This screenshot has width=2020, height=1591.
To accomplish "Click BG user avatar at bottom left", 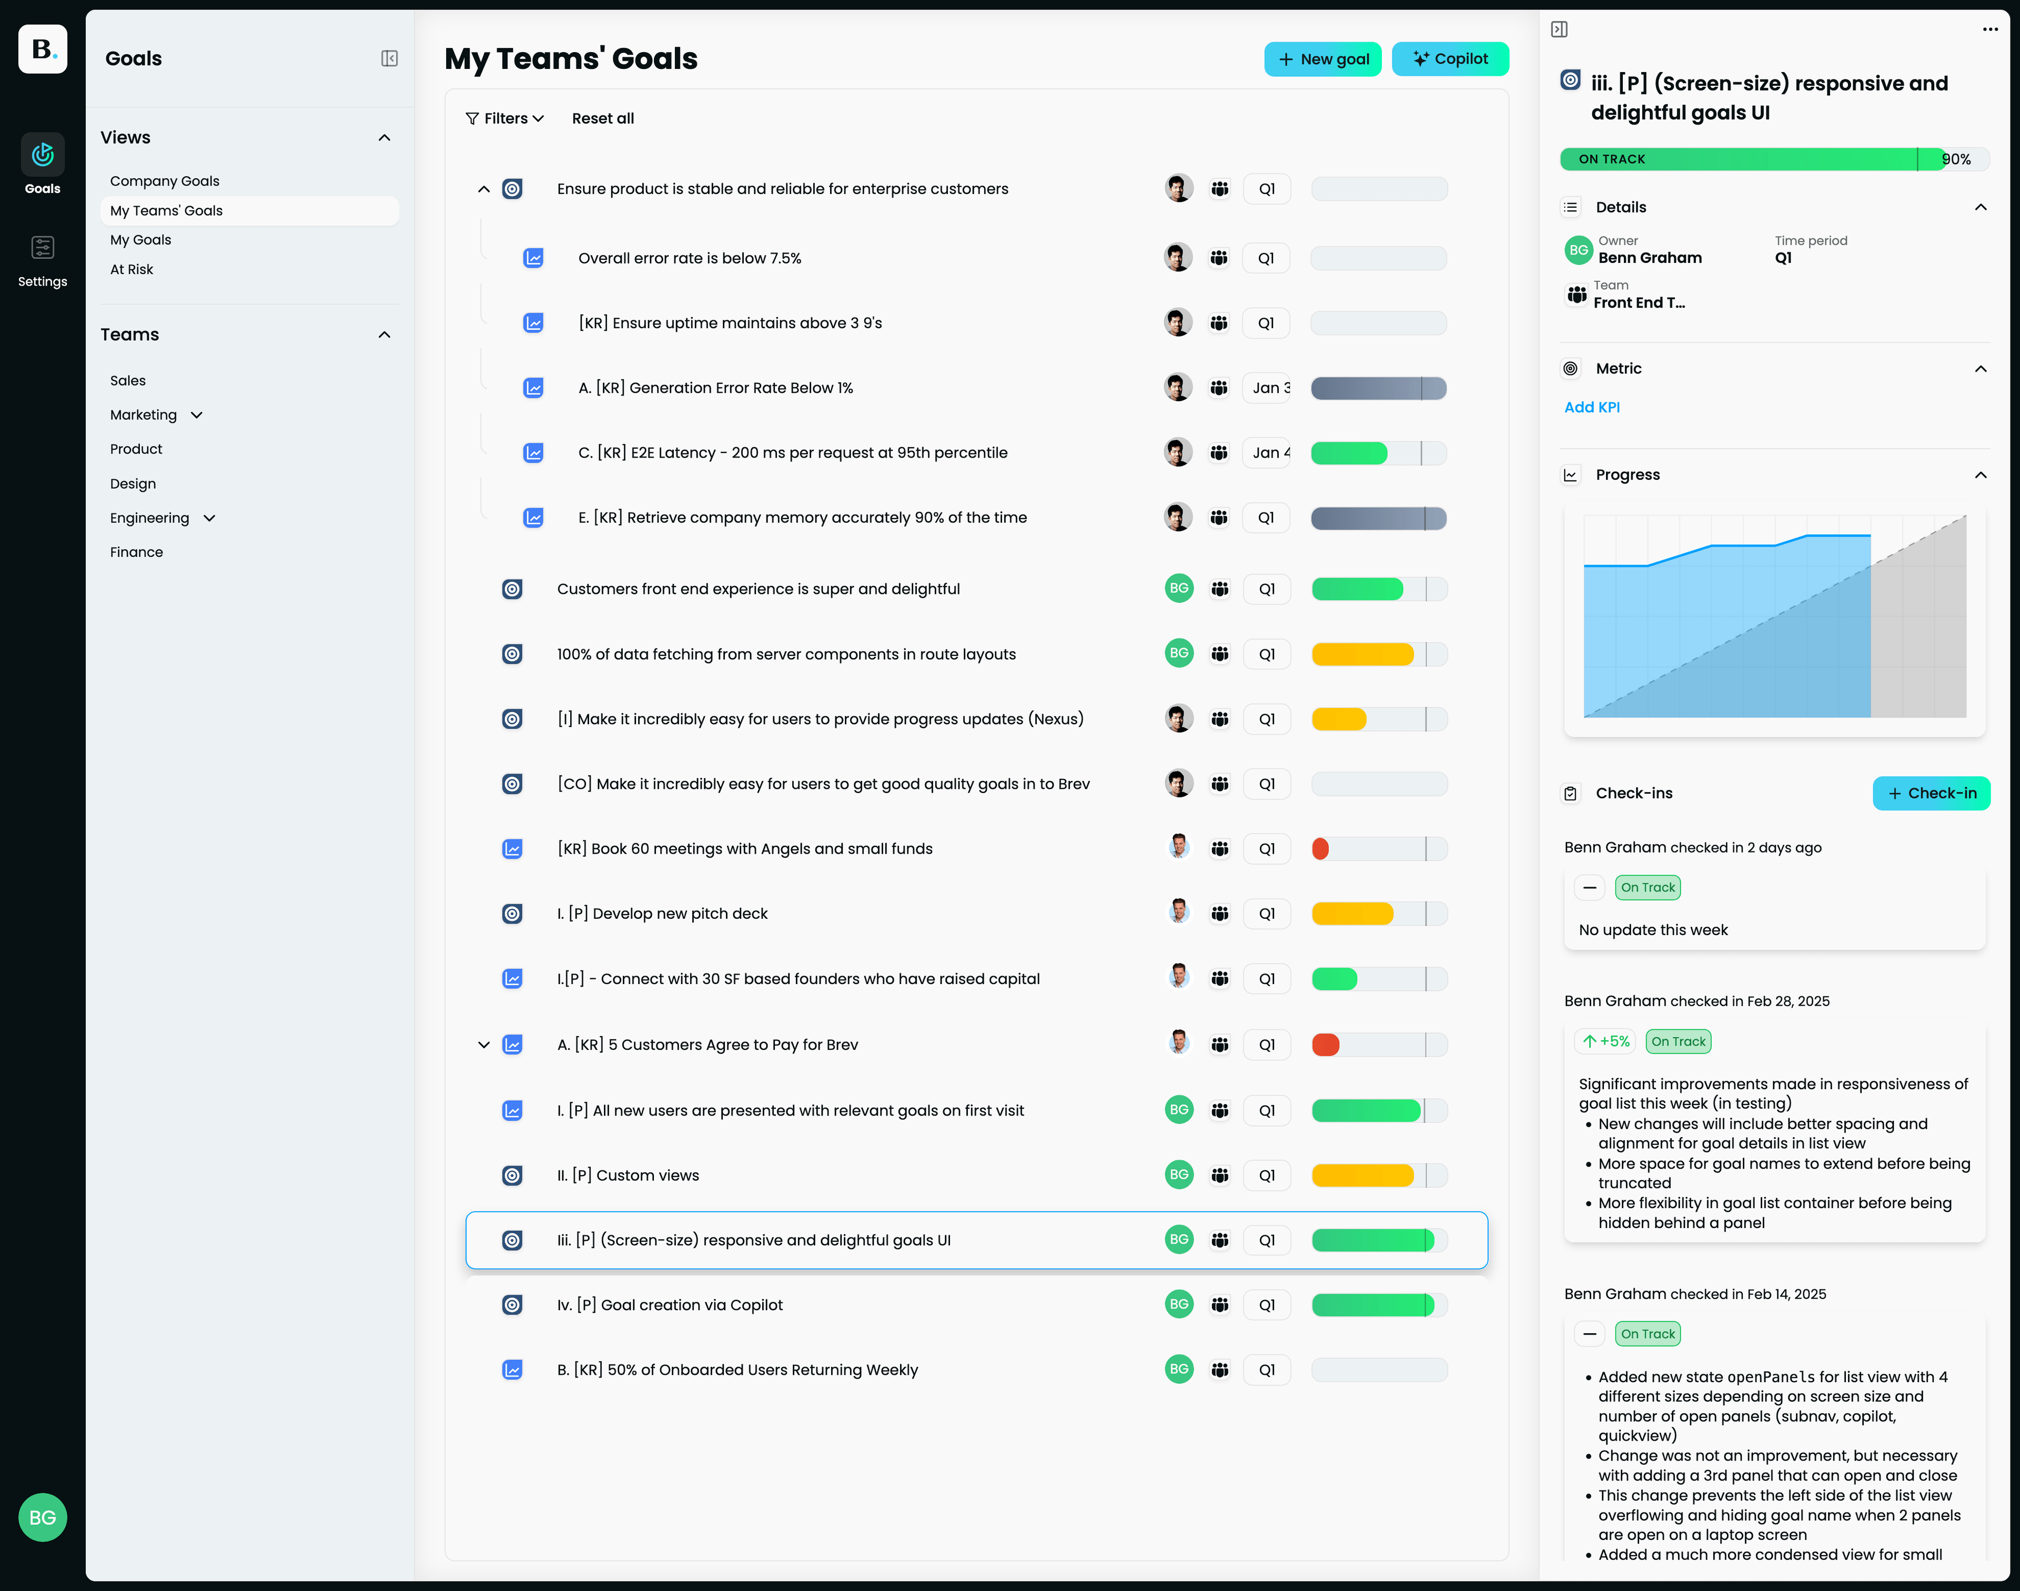I will pos(43,1517).
